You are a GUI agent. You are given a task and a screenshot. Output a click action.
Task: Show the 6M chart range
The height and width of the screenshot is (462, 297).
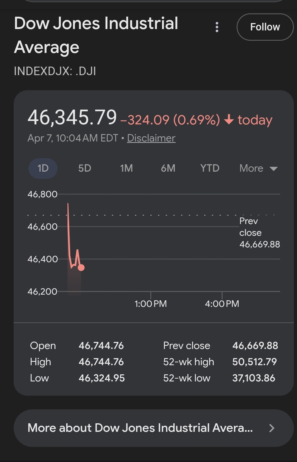coord(168,168)
